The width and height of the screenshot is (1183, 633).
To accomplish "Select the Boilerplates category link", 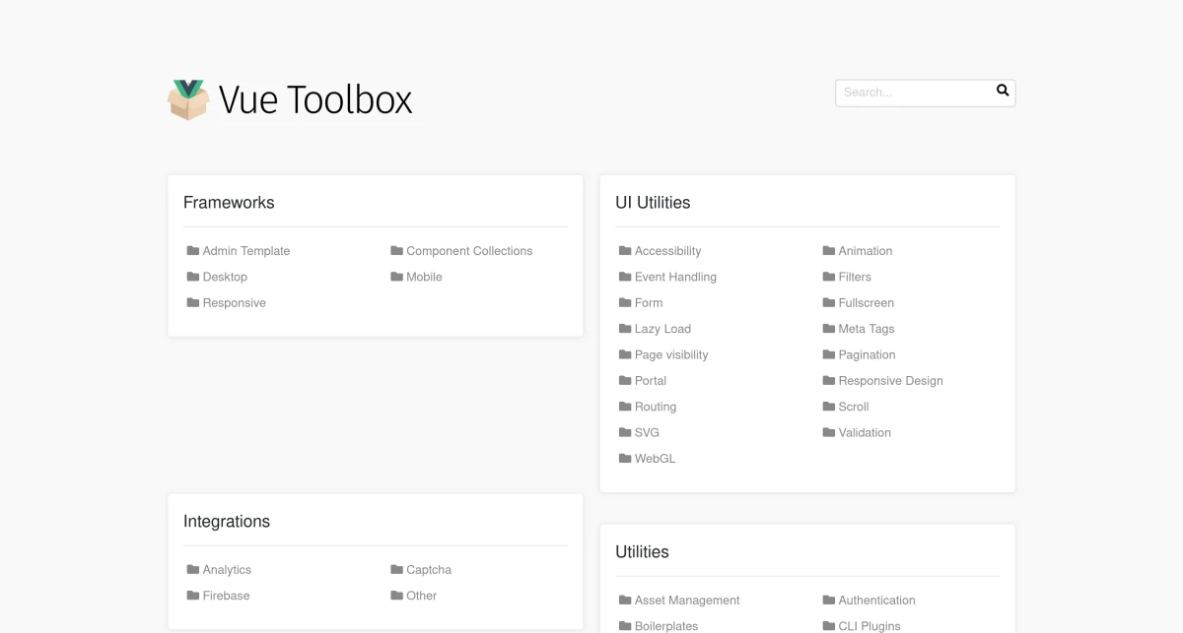I will (666, 625).
